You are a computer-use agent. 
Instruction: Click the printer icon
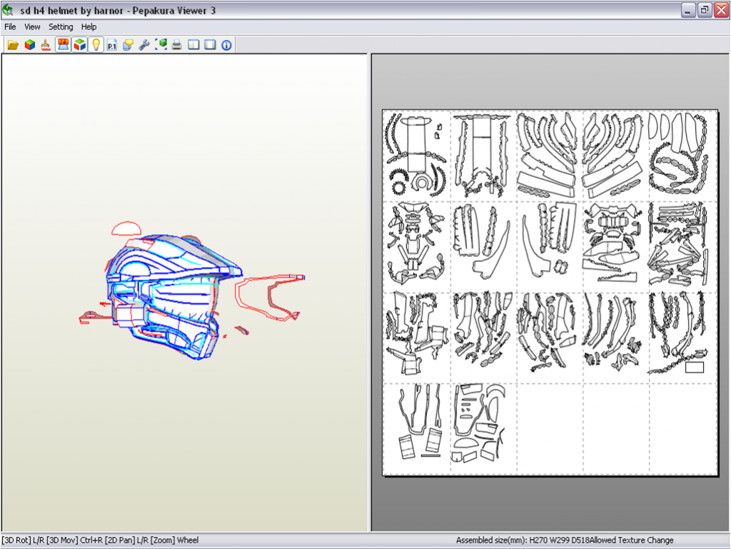[x=177, y=45]
